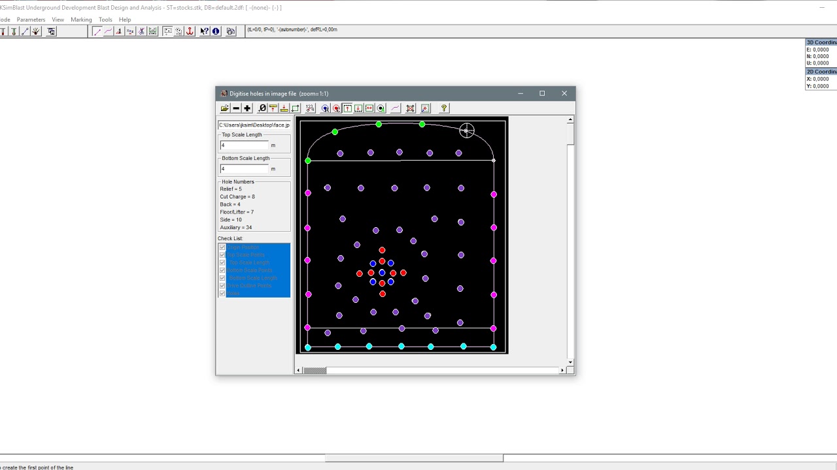Click the 3D Coordinates panel header

coord(821,42)
